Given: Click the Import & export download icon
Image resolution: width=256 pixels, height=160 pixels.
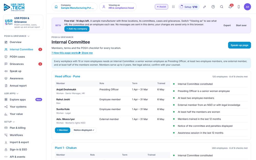Looking at the screenshot, I should coord(6,142).
